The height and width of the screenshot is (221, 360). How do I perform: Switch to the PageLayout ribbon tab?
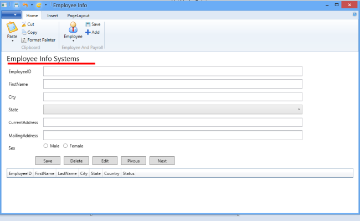(x=78, y=16)
